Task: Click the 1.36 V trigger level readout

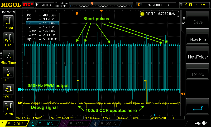Action: tap(200, 5)
